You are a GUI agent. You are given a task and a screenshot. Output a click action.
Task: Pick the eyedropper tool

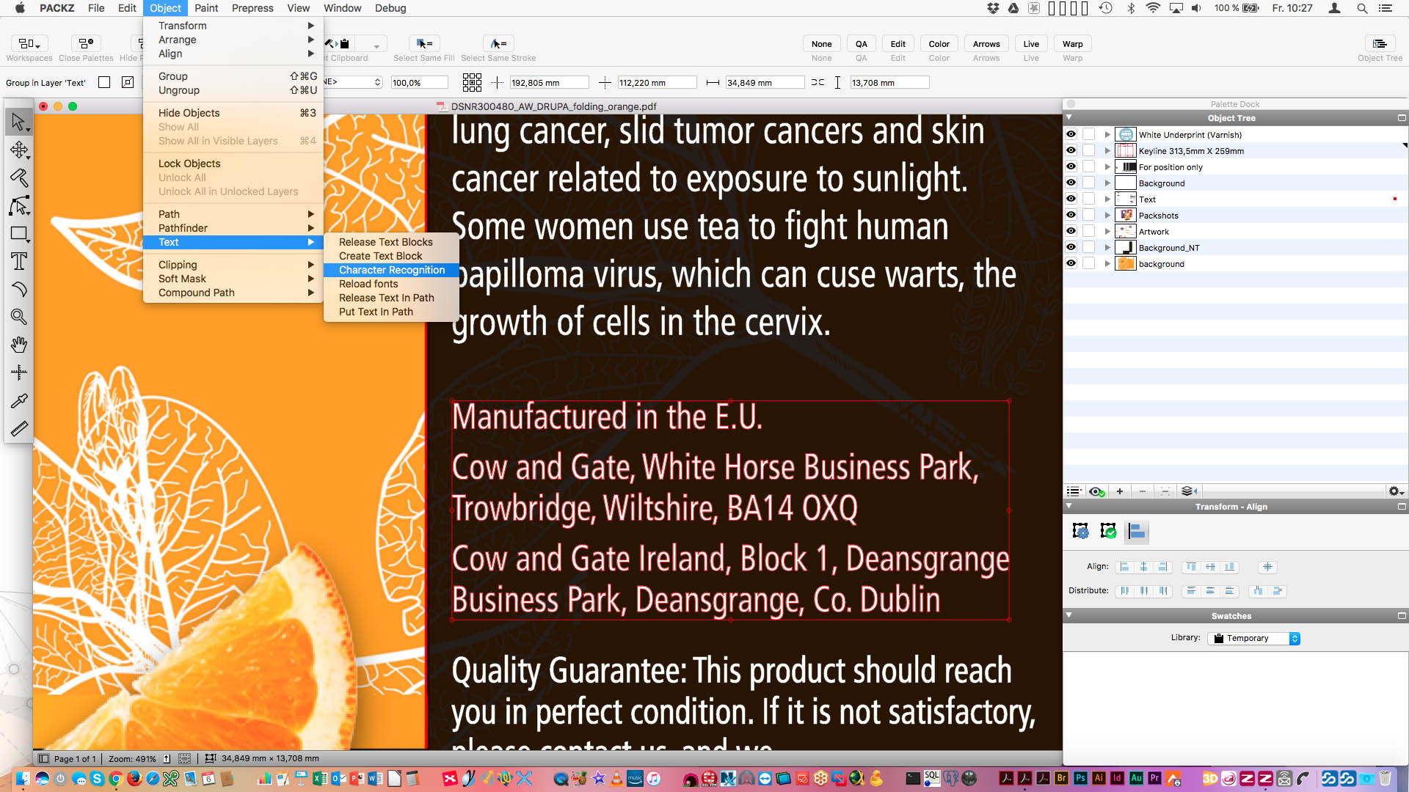pyautogui.click(x=18, y=401)
